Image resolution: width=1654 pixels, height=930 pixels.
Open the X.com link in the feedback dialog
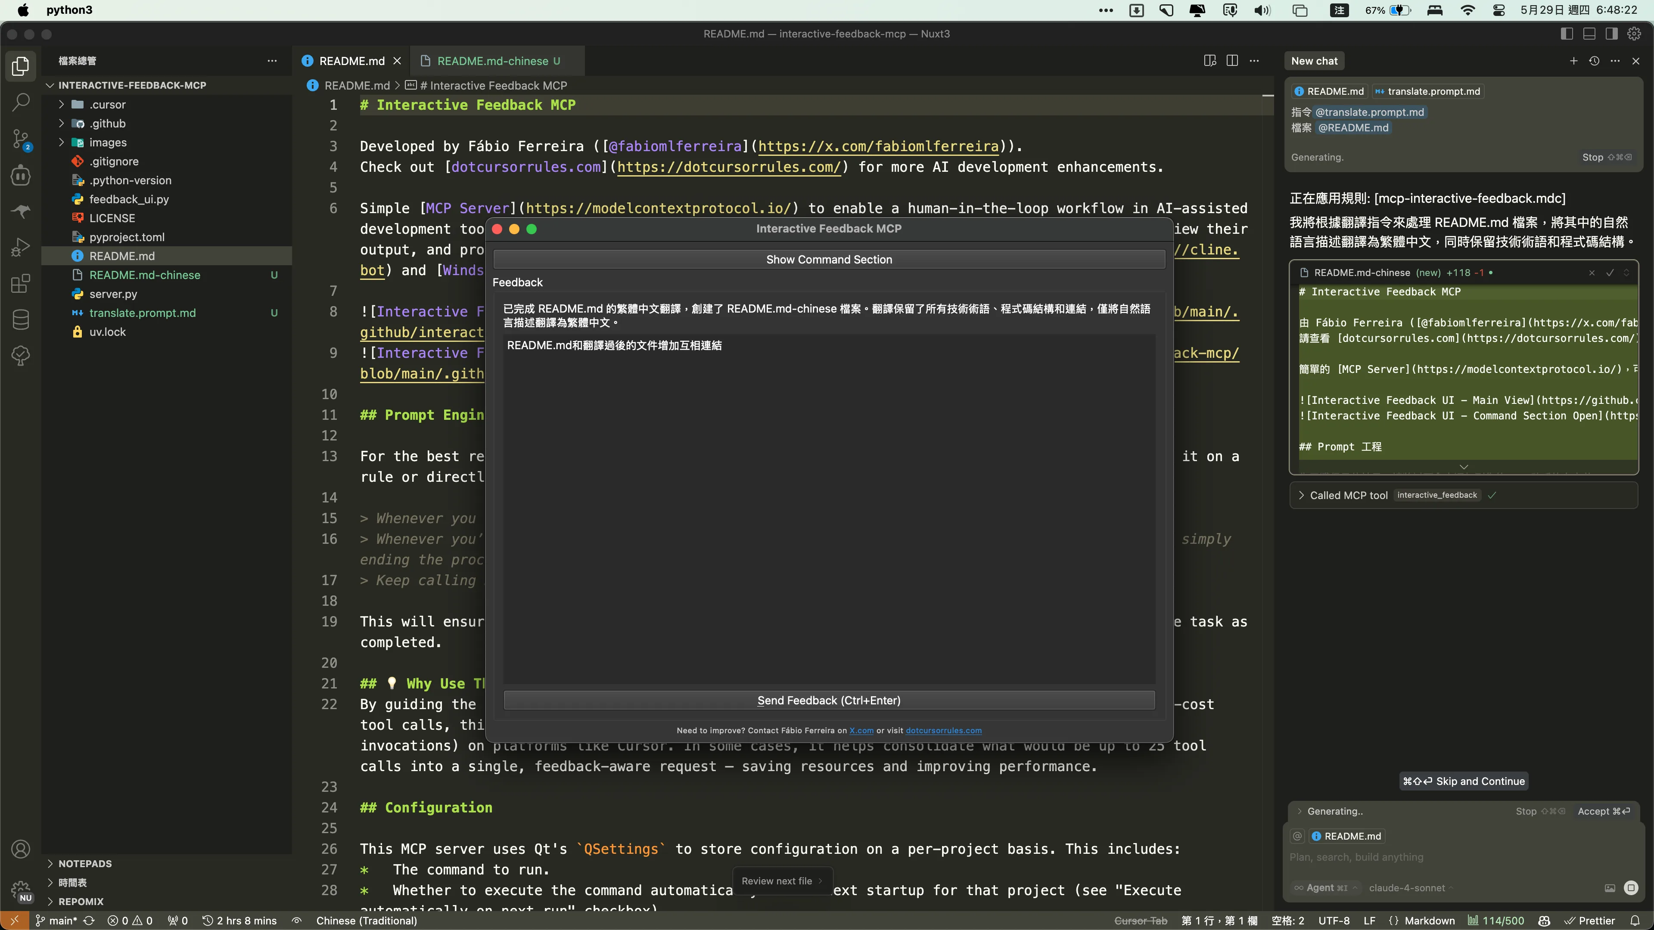click(x=861, y=730)
